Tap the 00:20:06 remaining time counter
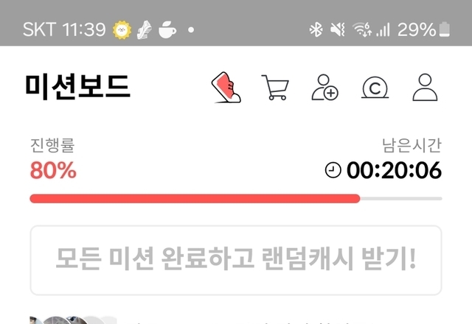 pos(394,170)
